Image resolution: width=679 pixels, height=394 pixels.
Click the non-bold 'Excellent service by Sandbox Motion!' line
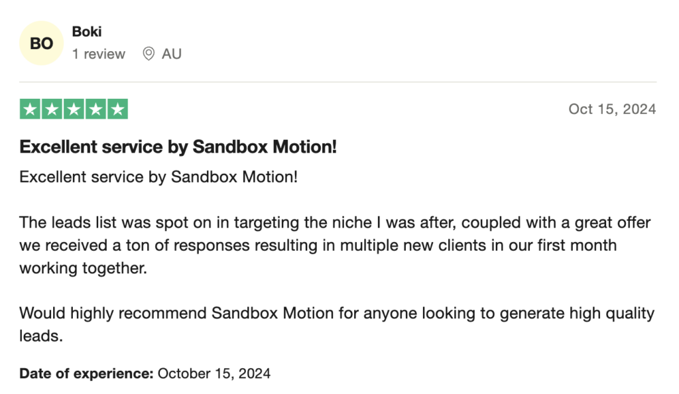tap(158, 177)
